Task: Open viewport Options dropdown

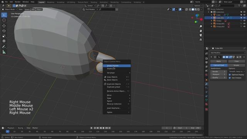Action: 198,6
